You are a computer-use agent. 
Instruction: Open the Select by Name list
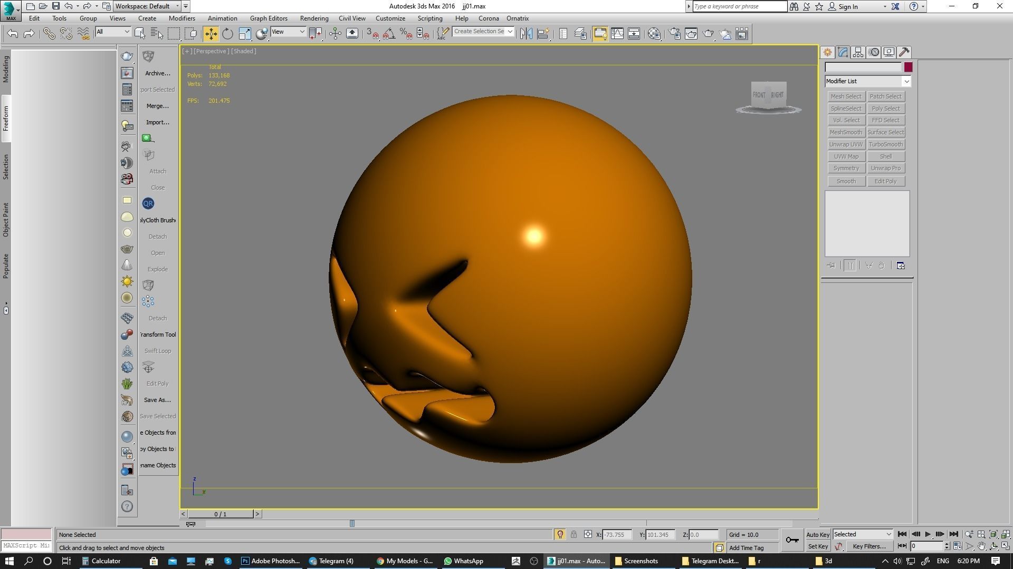pos(157,34)
